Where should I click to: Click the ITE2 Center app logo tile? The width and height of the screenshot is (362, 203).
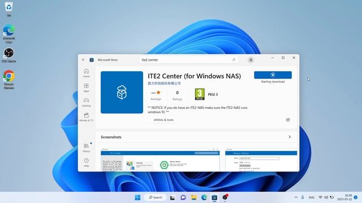(x=122, y=92)
